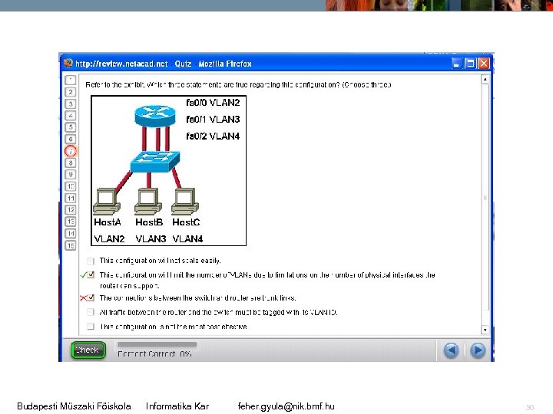
Task: Click the switch icon in the exhibit
Action: 155,162
